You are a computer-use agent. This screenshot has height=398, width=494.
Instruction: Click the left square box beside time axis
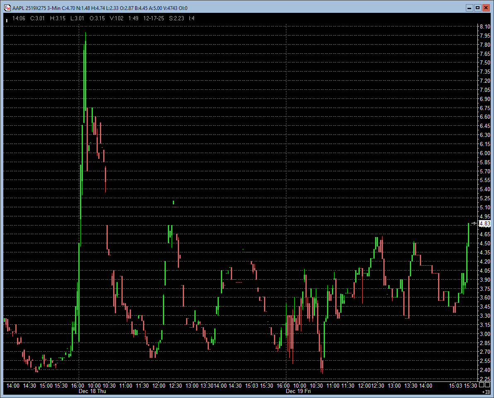(x=481, y=385)
